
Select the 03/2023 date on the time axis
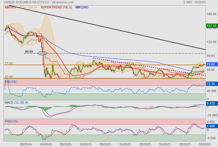(x=165, y=144)
